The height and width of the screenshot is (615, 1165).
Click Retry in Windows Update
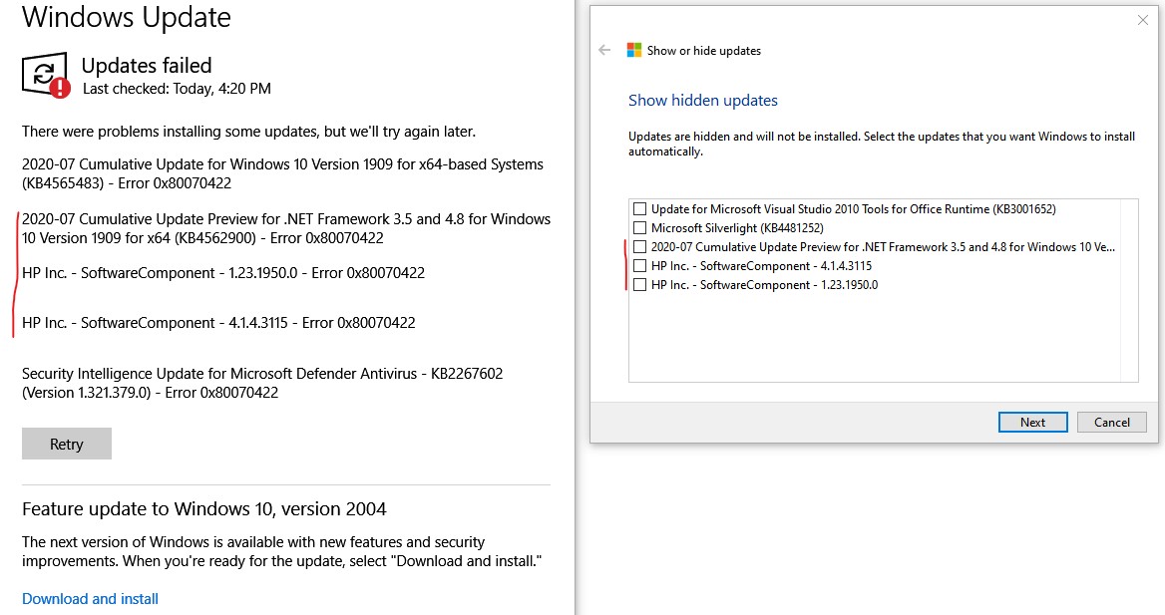pos(67,444)
